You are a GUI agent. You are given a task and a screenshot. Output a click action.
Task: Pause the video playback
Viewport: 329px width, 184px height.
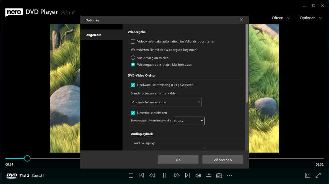pos(164,175)
